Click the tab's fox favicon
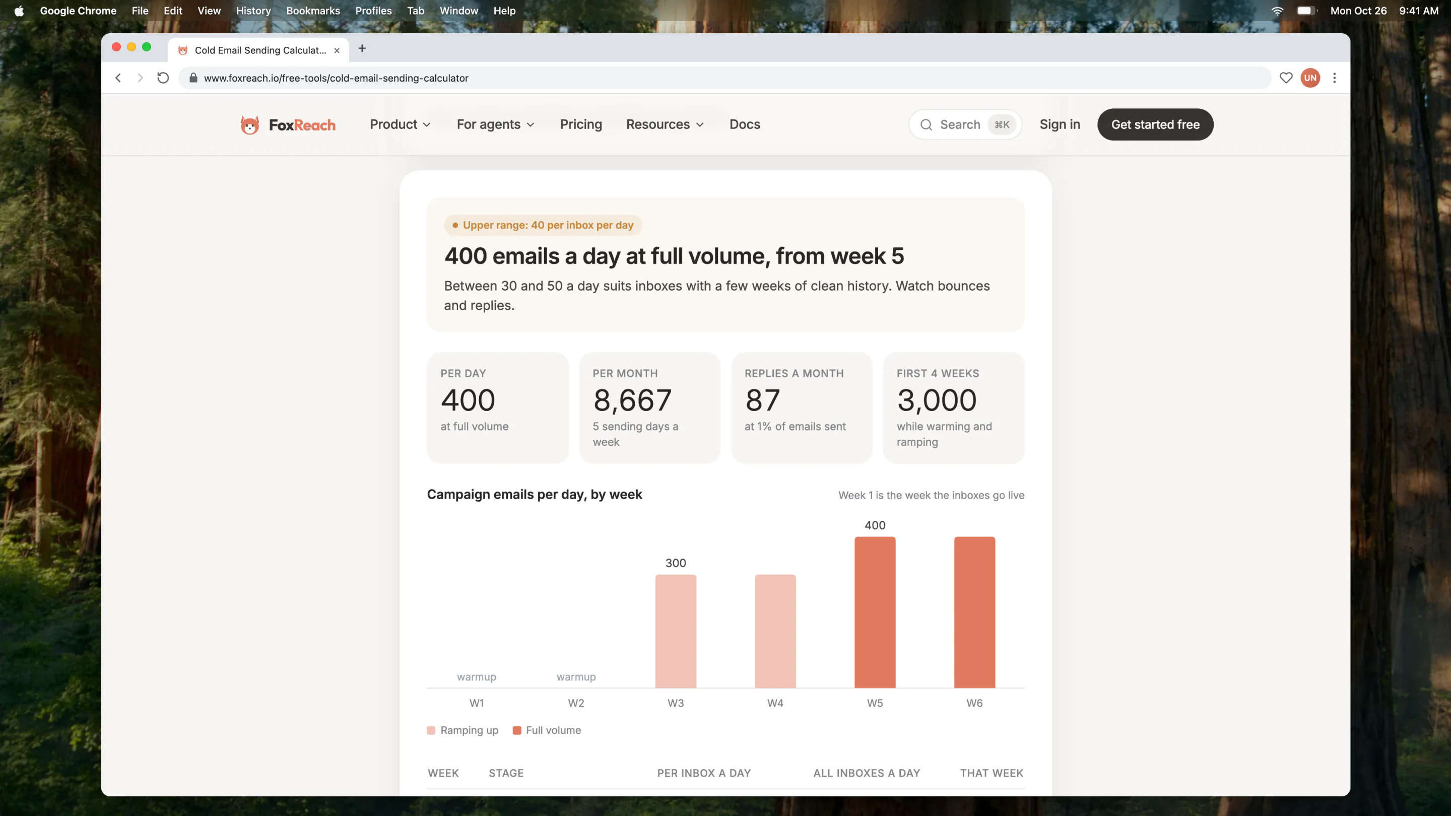This screenshot has height=816, width=1451. (x=182, y=50)
